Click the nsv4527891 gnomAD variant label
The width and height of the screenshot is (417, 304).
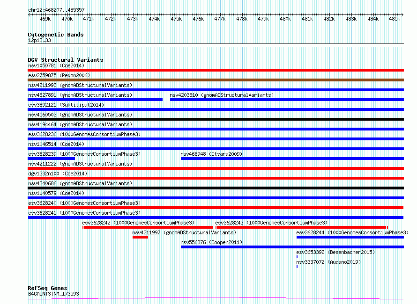pyautogui.click(x=80, y=95)
